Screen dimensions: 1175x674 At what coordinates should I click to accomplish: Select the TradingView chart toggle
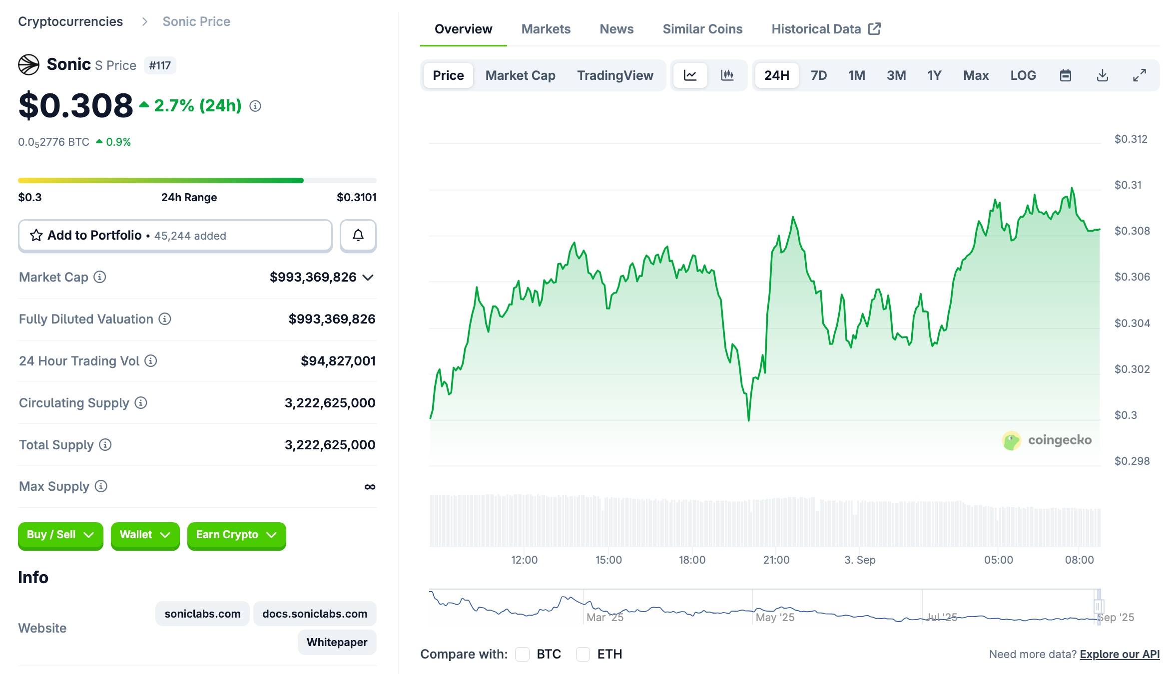tap(615, 75)
